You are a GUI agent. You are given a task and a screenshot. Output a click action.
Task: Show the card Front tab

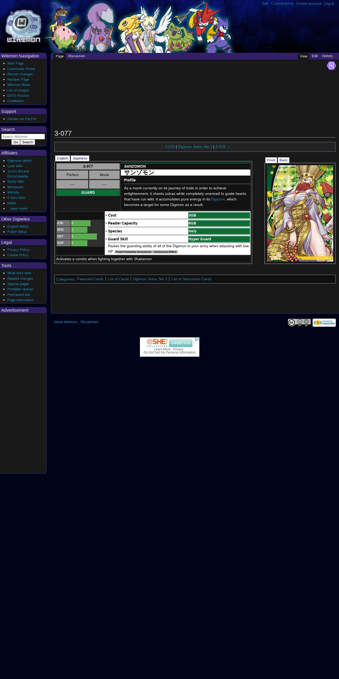(271, 160)
